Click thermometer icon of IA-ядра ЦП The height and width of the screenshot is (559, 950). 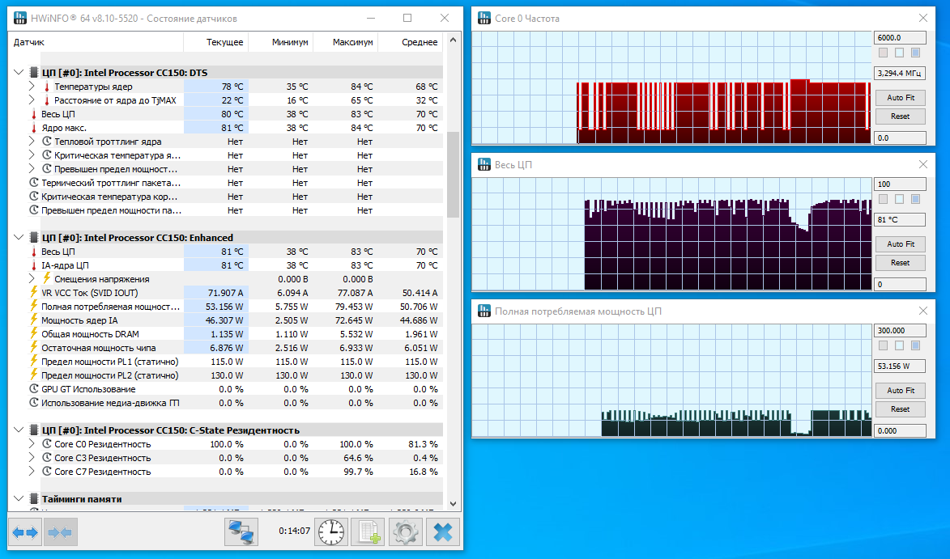pos(34,265)
